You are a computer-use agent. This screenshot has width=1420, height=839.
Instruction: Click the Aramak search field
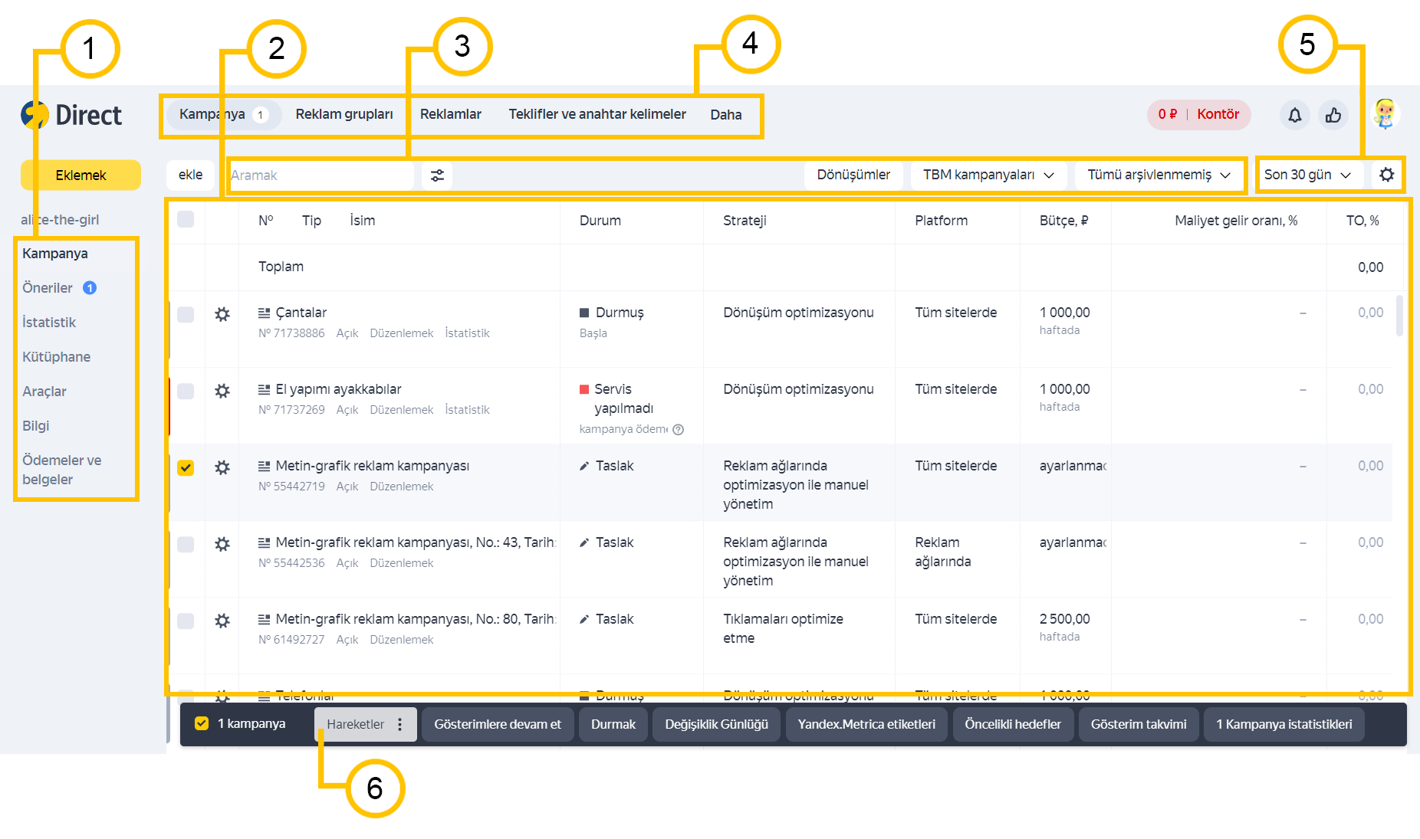tap(320, 175)
